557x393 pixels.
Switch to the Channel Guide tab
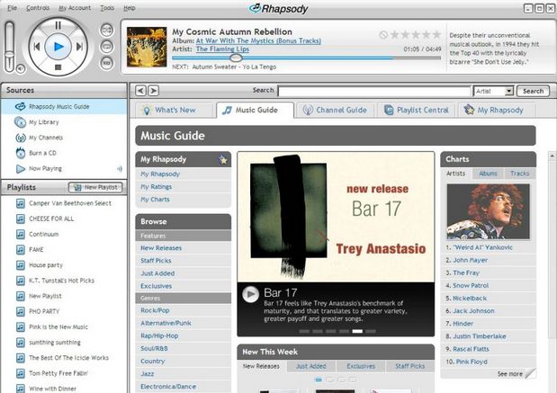[335, 110]
